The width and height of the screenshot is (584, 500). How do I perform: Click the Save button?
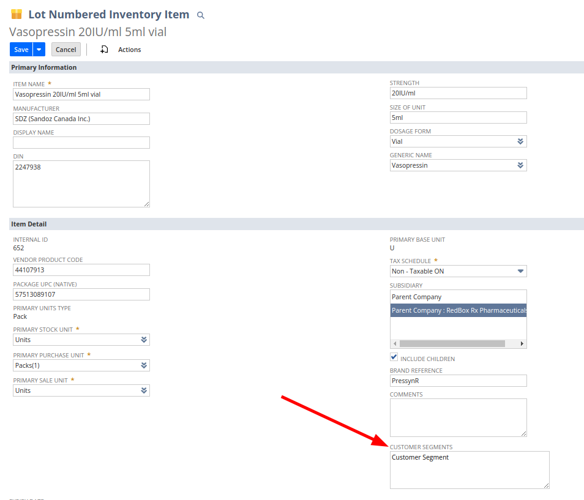pos(21,50)
